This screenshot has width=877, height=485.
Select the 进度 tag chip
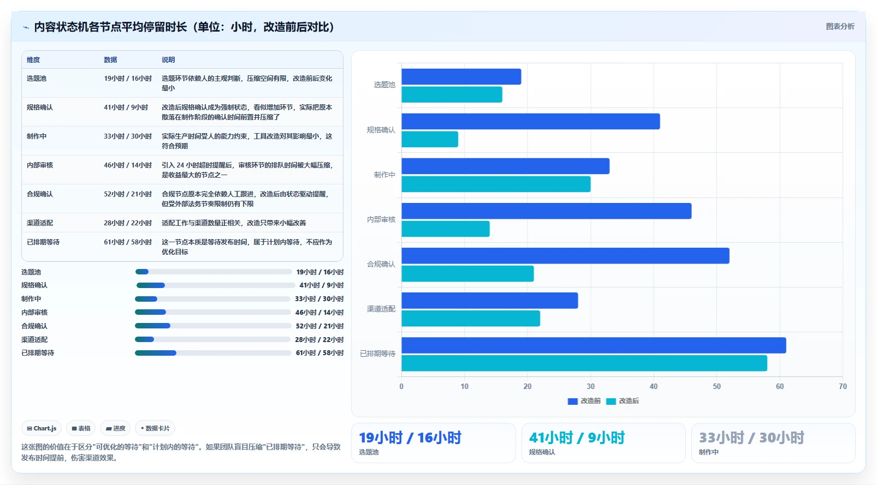click(115, 428)
